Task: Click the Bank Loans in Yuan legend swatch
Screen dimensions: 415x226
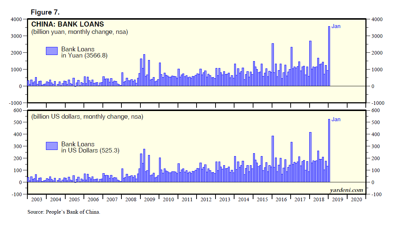Action: 51,51
